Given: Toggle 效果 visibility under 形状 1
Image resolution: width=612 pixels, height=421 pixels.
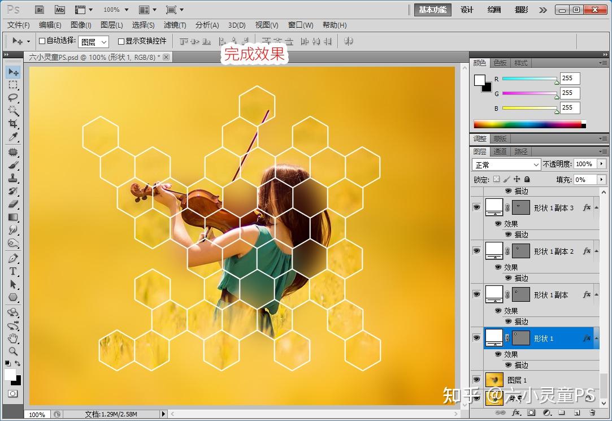Looking at the screenshot, I should (x=498, y=354).
